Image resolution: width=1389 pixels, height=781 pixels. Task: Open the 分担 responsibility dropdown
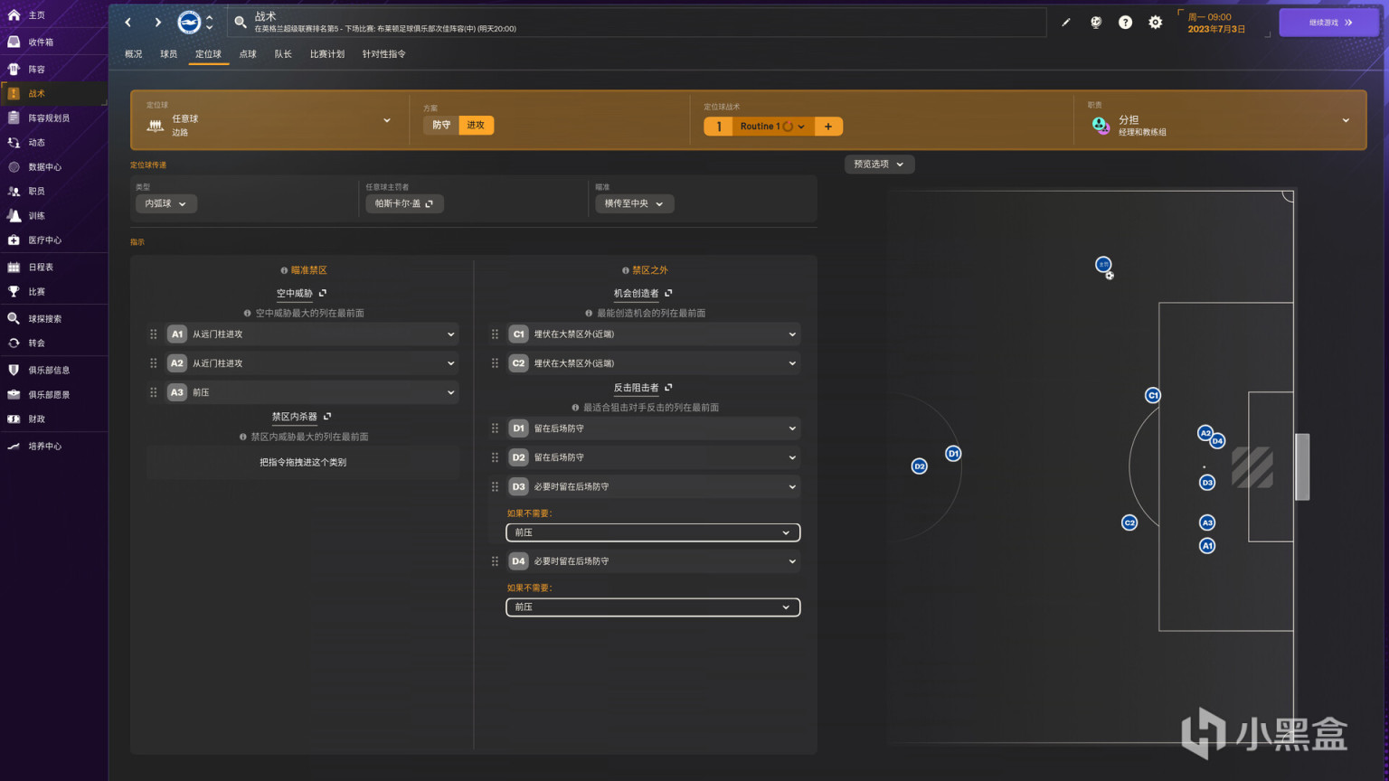tap(1221, 120)
